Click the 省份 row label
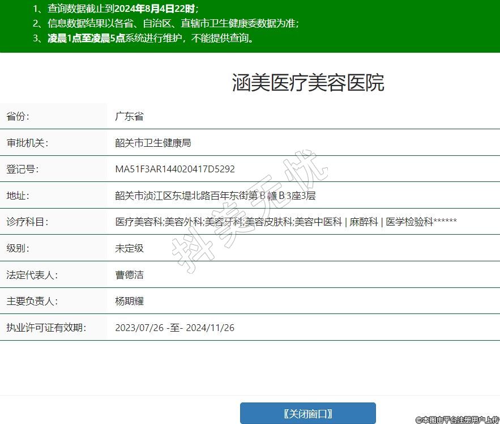The width and height of the screenshot is (500, 424). point(18,117)
